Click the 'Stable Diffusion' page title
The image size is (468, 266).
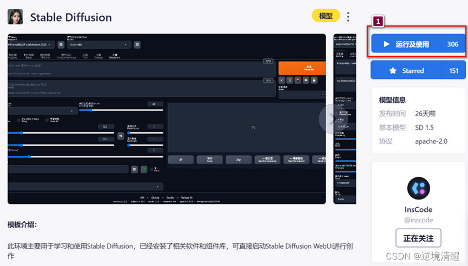pyautogui.click(x=71, y=17)
